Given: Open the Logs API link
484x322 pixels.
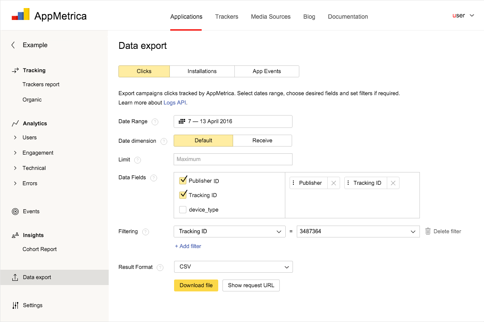Looking at the screenshot, I should (x=174, y=103).
